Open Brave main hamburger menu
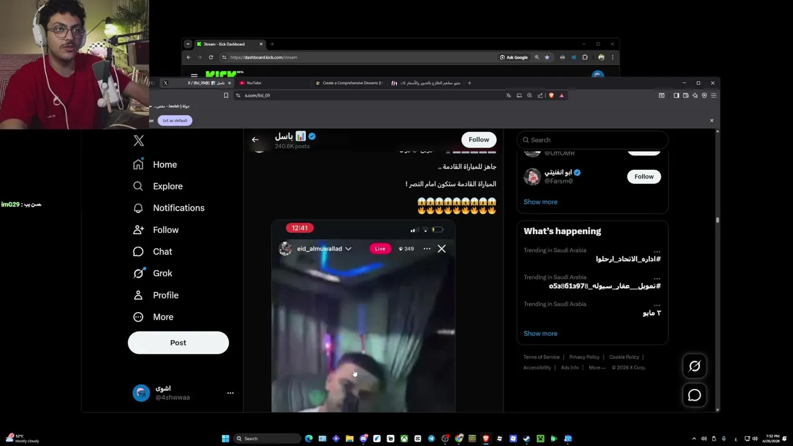This screenshot has width=793, height=446. (714, 95)
